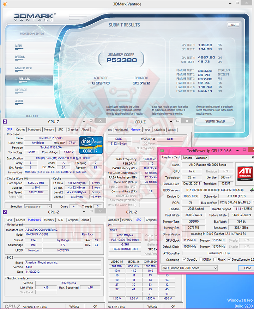The image size is (254, 309).
Task: Toggle the DirectCompute checkbox in GPU-Z
Action: [229, 260]
